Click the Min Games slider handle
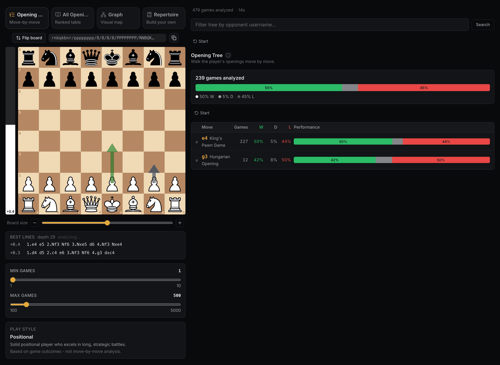The image size is (500, 365). point(13,280)
